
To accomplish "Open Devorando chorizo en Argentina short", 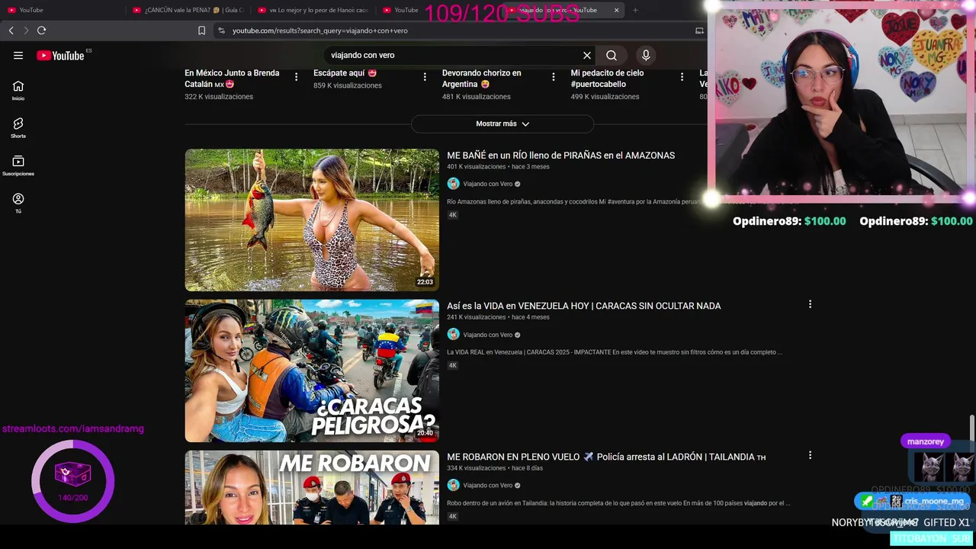I will tap(482, 79).
